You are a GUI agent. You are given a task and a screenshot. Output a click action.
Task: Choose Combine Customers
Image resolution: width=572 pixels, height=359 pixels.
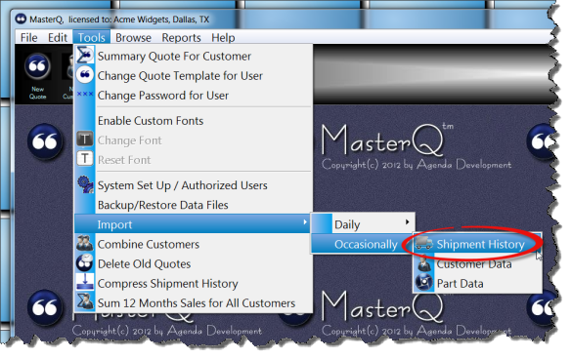(194, 244)
